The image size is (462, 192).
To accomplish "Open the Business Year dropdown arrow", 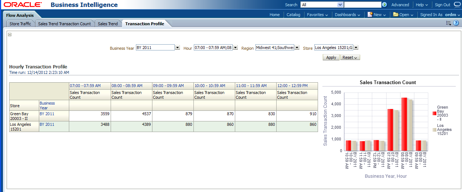I will coord(178,48).
